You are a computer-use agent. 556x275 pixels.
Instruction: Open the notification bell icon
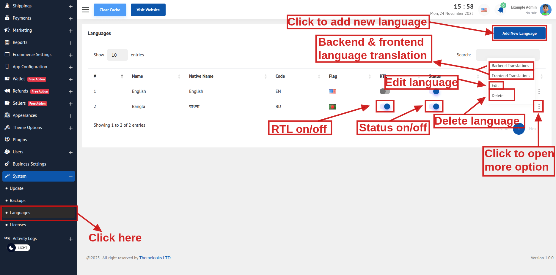[x=501, y=10]
